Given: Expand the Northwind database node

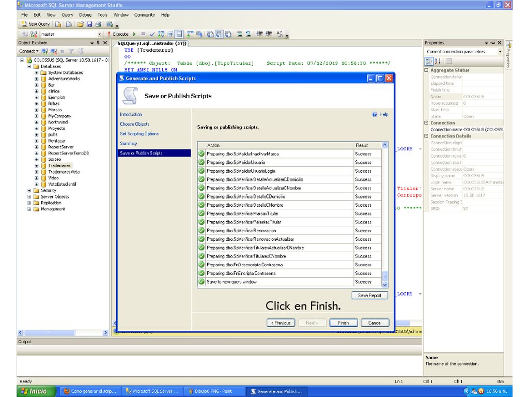Looking at the screenshot, I should click(37, 122).
